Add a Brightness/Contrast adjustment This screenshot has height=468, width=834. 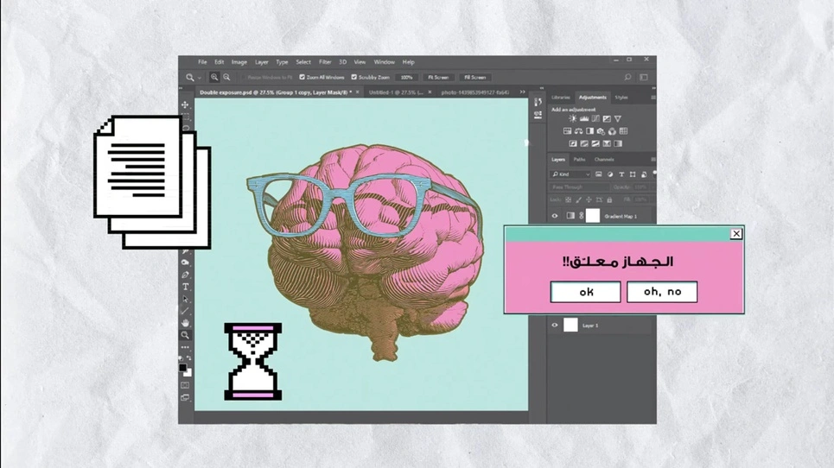tap(573, 118)
